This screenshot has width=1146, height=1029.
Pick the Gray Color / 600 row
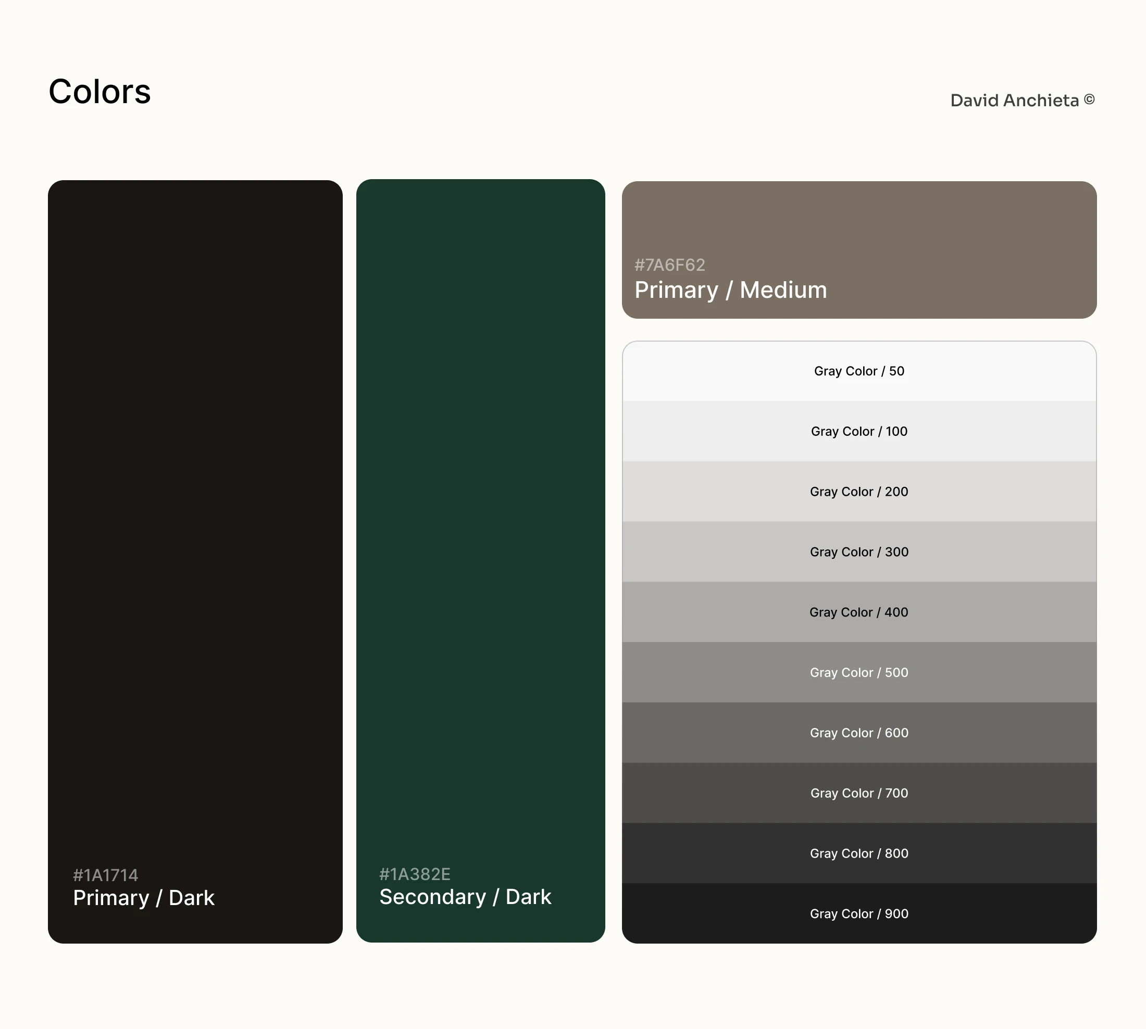tap(859, 733)
